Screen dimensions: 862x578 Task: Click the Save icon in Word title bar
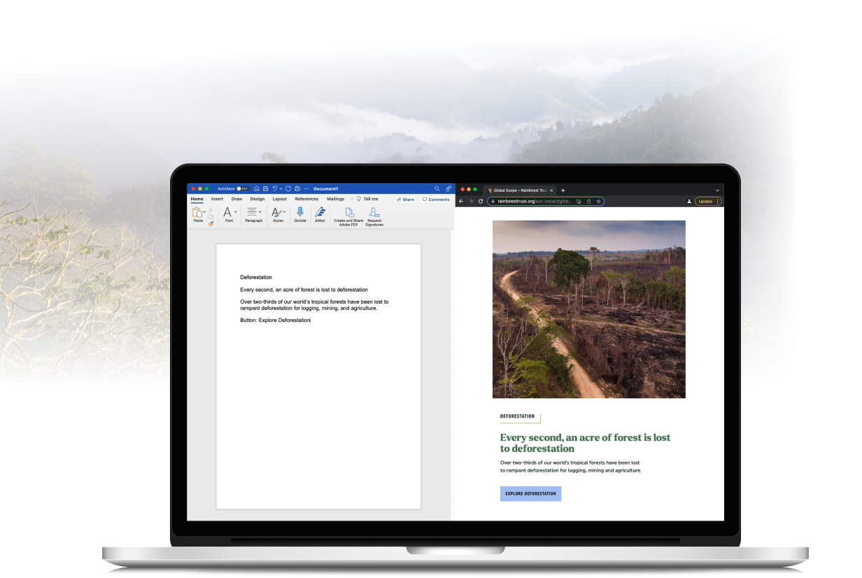coord(265,189)
